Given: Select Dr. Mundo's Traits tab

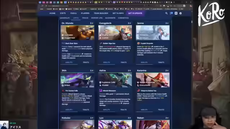Looking at the screenshot, I should pyautogui.click(x=86, y=62).
